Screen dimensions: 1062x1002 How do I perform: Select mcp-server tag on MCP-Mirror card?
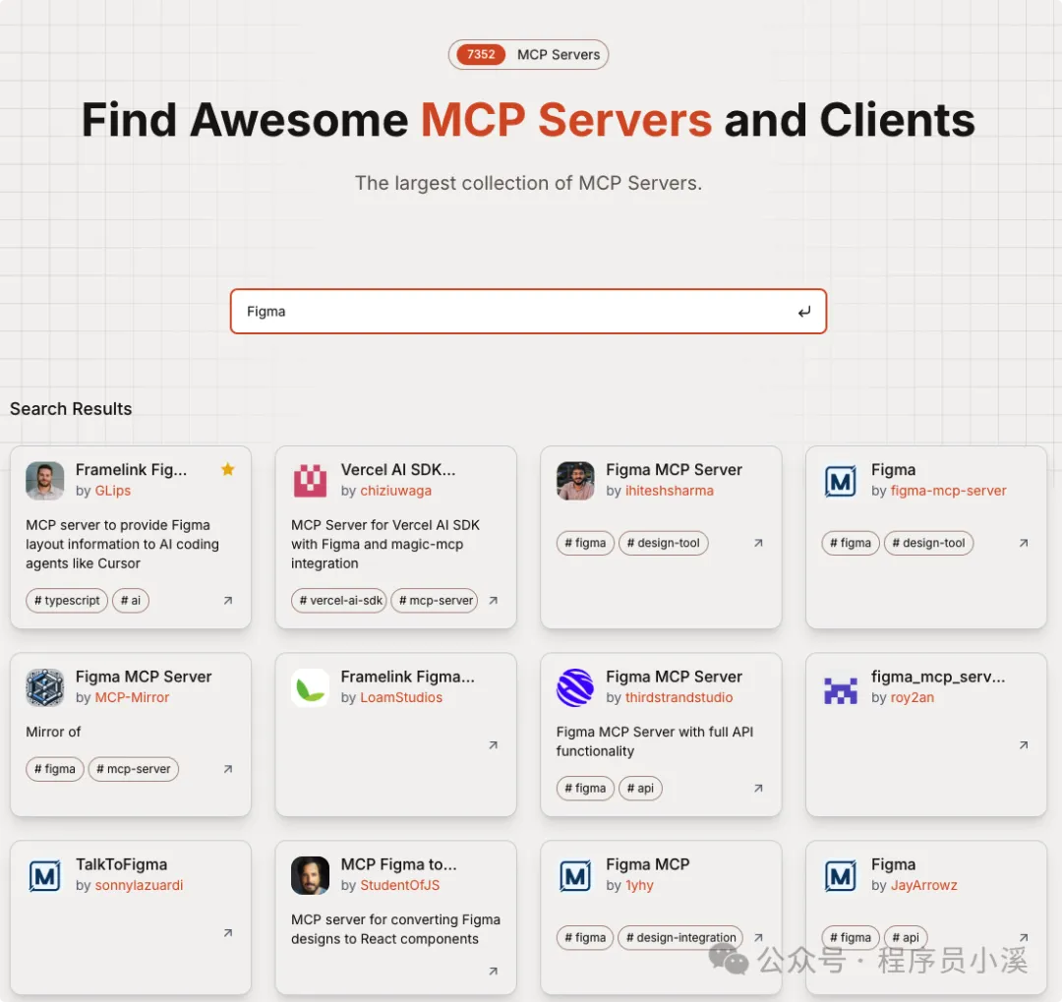[x=134, y=769]
